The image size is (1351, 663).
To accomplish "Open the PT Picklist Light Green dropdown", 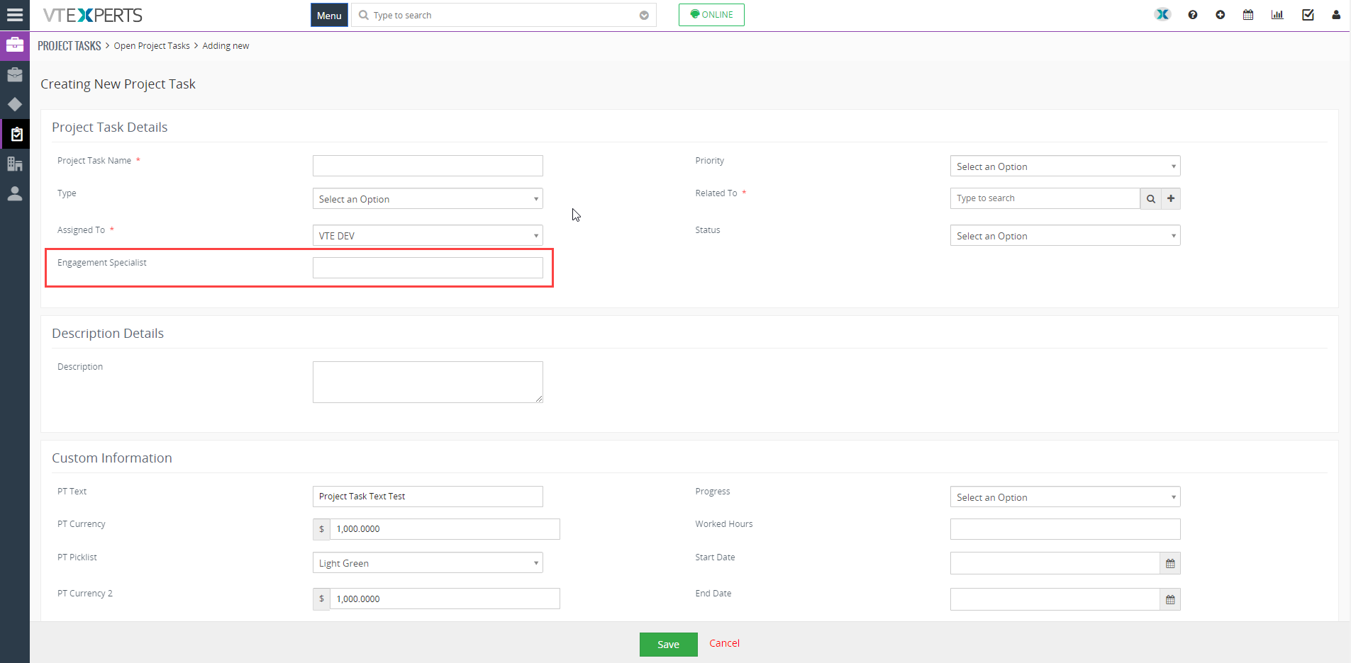I will (428, 563).
